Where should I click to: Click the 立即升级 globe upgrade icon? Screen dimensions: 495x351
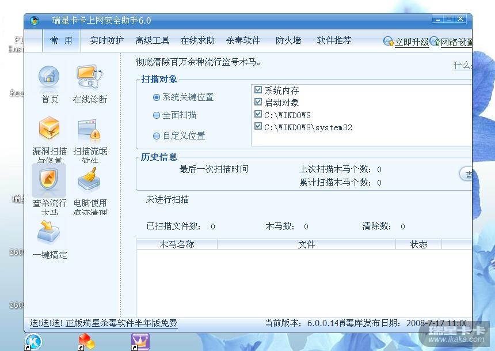pyautogui.click(x=389, y=41)
